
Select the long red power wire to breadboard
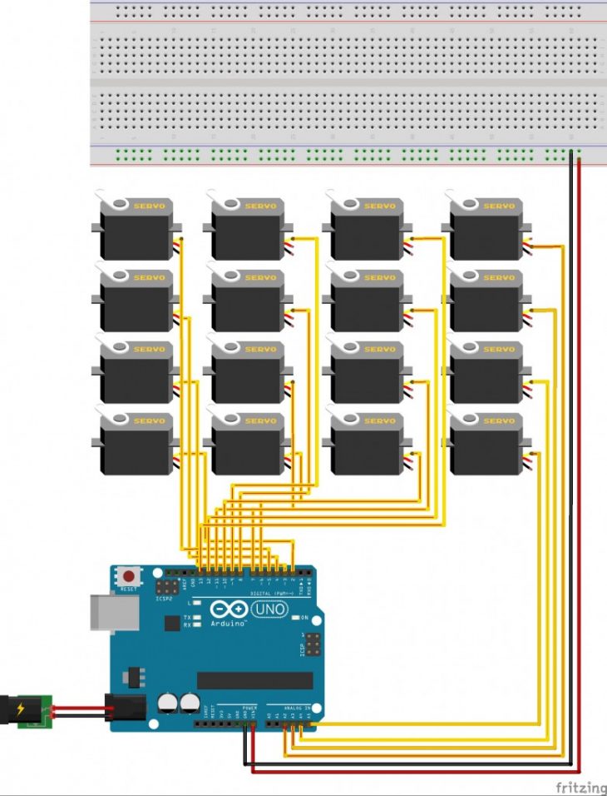pyautogui.click(x=579, y=466)
